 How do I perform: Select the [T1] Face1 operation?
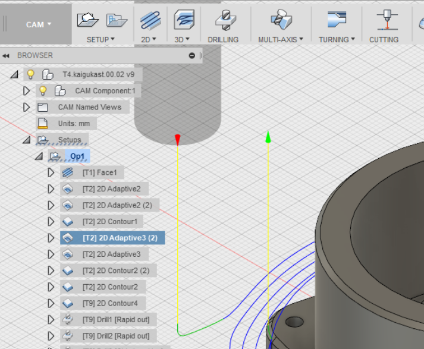tap(99, 172)
